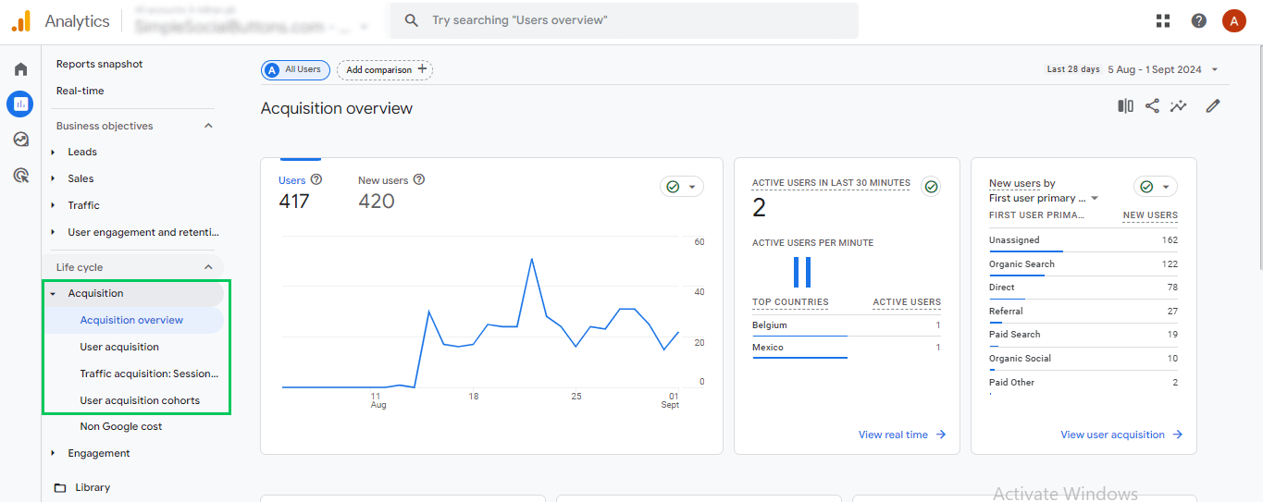The image size is (1263, 502).
Task: Click the Share this report icon
Action: tap(1152, 106)
